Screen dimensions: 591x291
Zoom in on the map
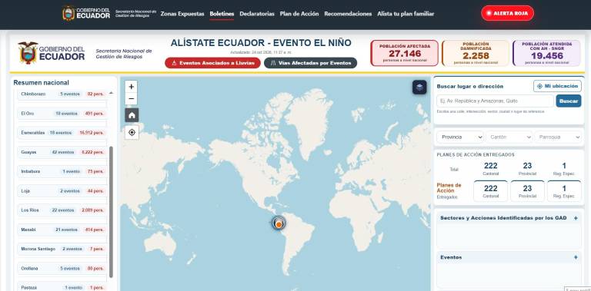point(131,87)
